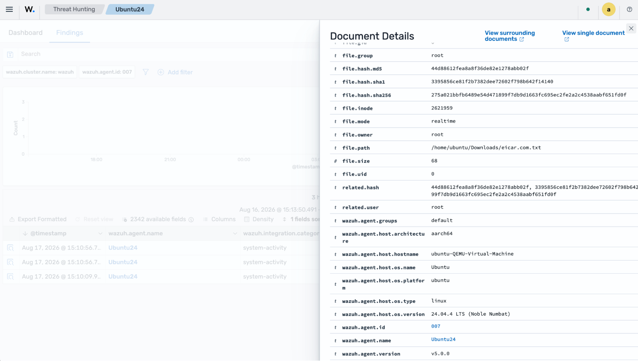
Task: Open Ubuntu24 link in second table row
Action: pos(123,262)
